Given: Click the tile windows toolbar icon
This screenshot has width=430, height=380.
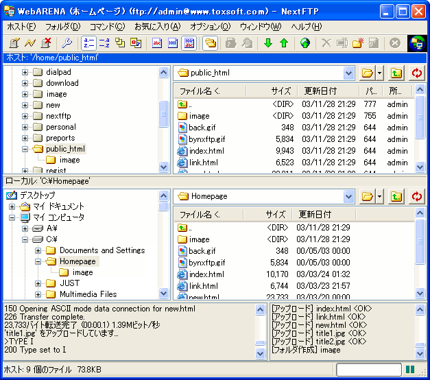Looking at the screenshot, I should coord(120,43).
